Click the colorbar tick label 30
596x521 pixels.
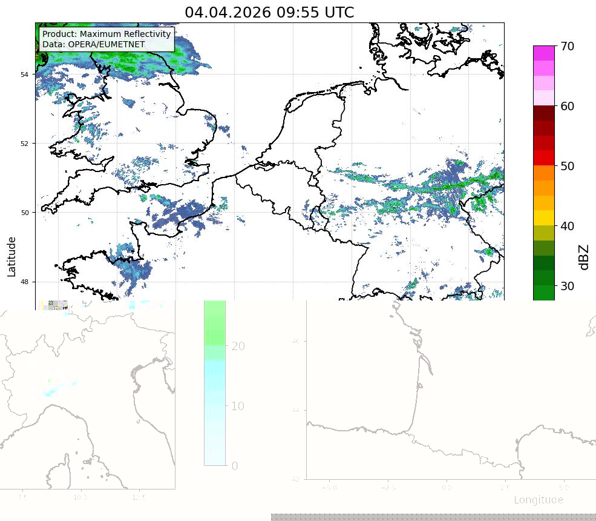tap(567, 286)
